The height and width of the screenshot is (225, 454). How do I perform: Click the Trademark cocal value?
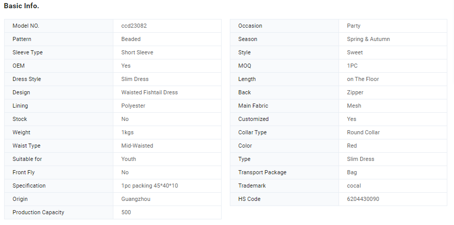[x=354, y=186]
